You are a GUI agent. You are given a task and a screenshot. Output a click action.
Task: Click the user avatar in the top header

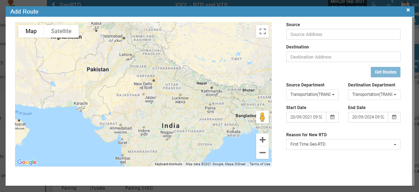pos(405,4)
